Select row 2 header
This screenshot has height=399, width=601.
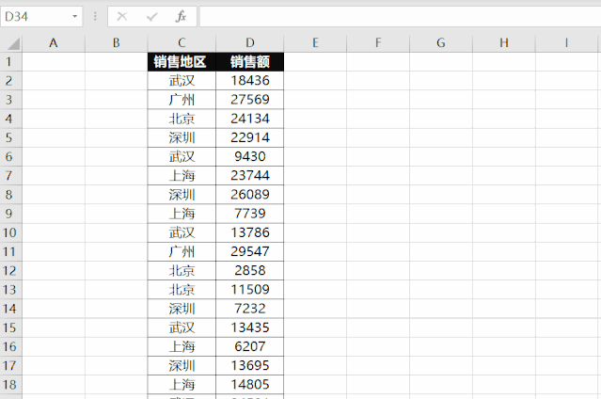(x=10, y=81)
